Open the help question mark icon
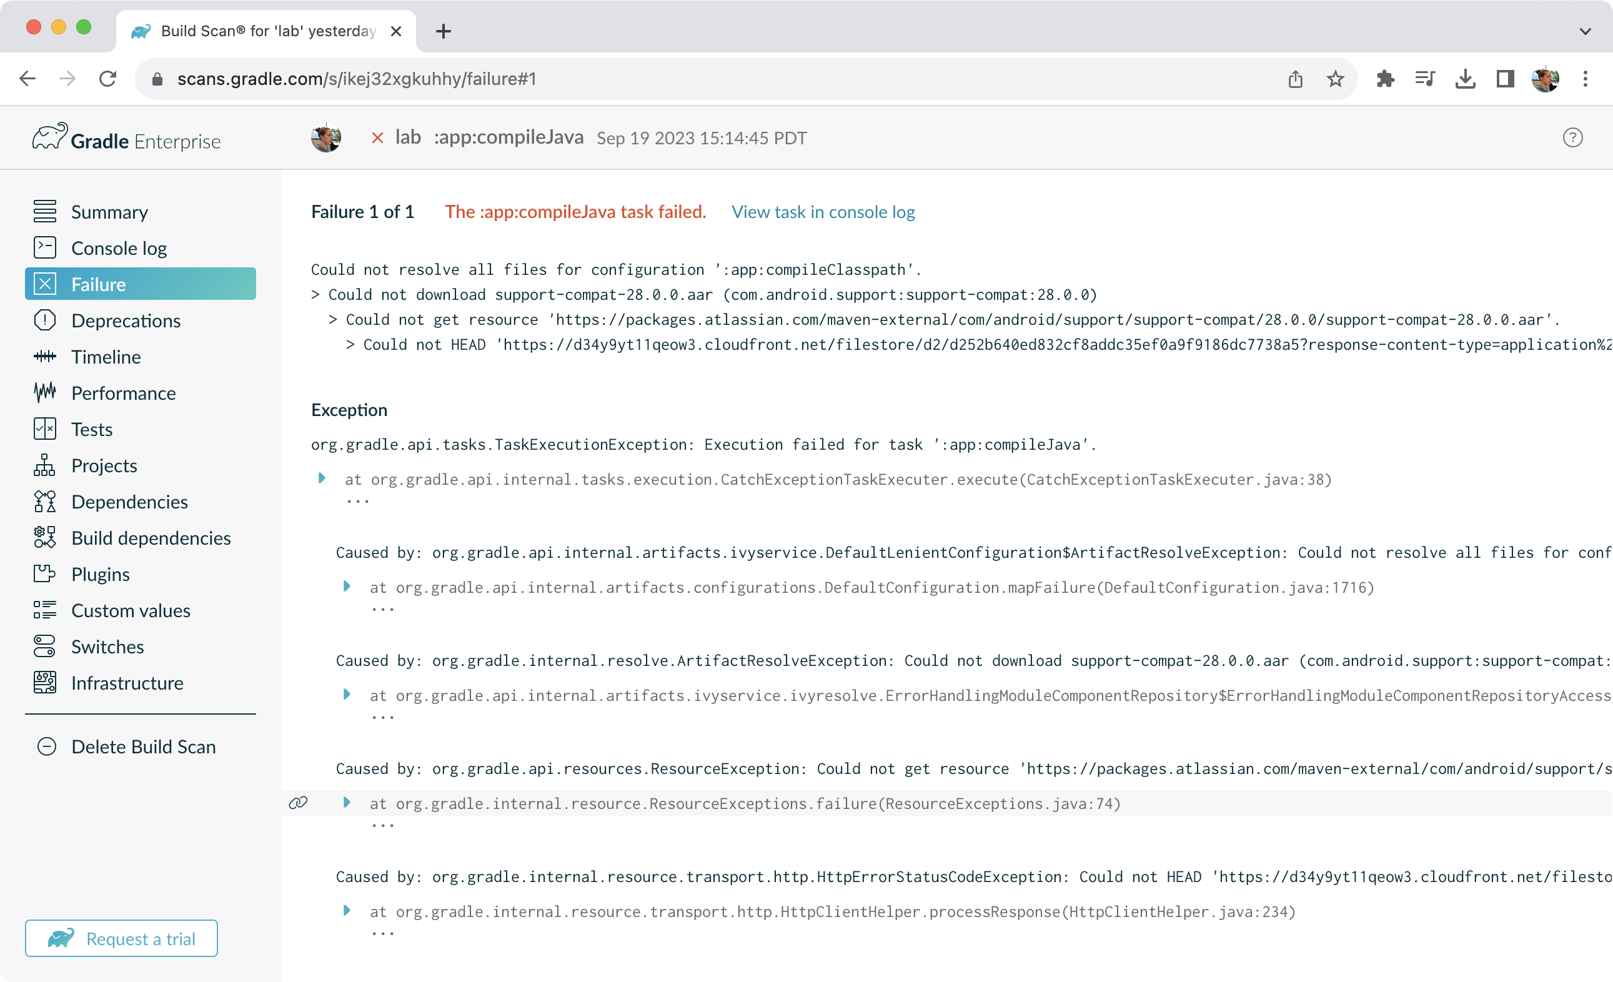 [1572, 137]
